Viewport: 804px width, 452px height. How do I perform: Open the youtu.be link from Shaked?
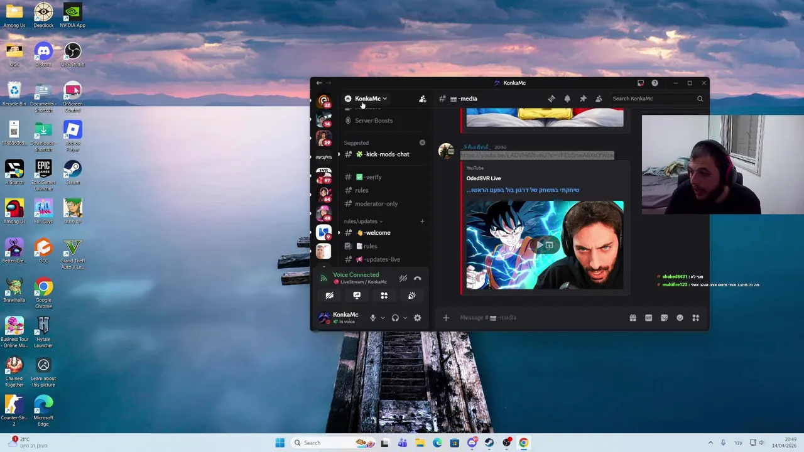(537, 155)
